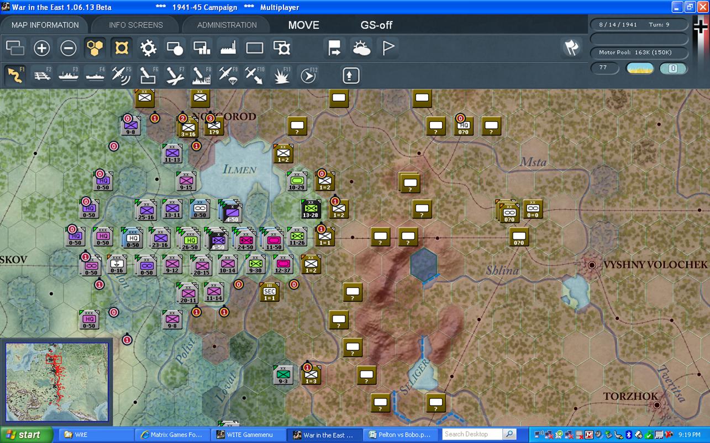Click the Vyshny Volochek city marker
Viewport: 710px width, 443px height.
tap(592, 265)
